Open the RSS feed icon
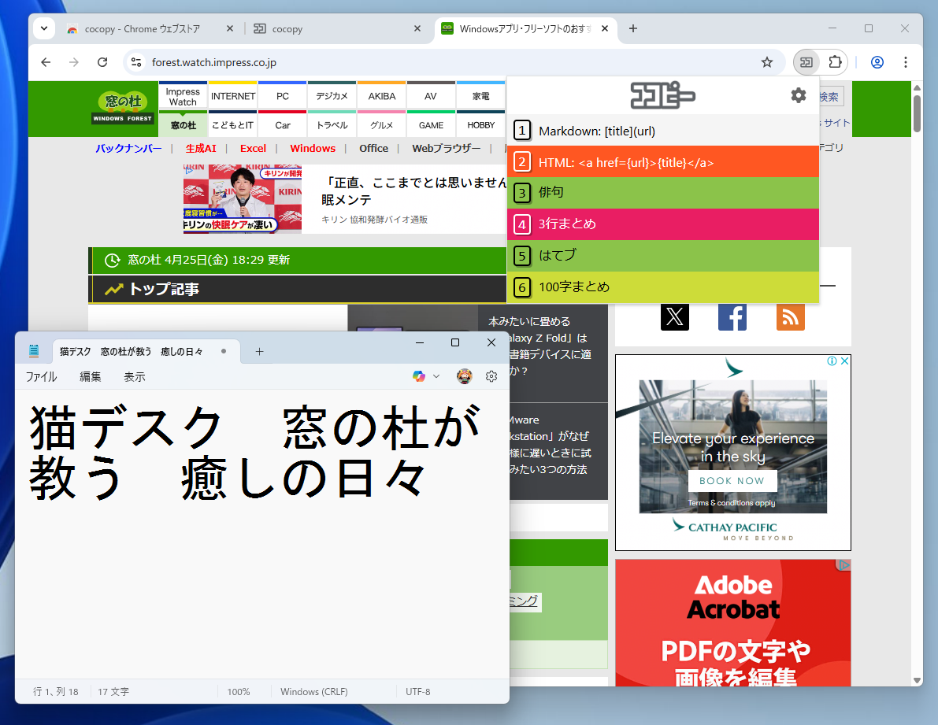 point(790,316)
